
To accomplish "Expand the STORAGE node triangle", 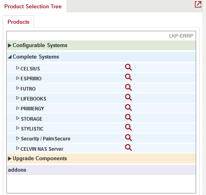I will click(x=18, y=118).
